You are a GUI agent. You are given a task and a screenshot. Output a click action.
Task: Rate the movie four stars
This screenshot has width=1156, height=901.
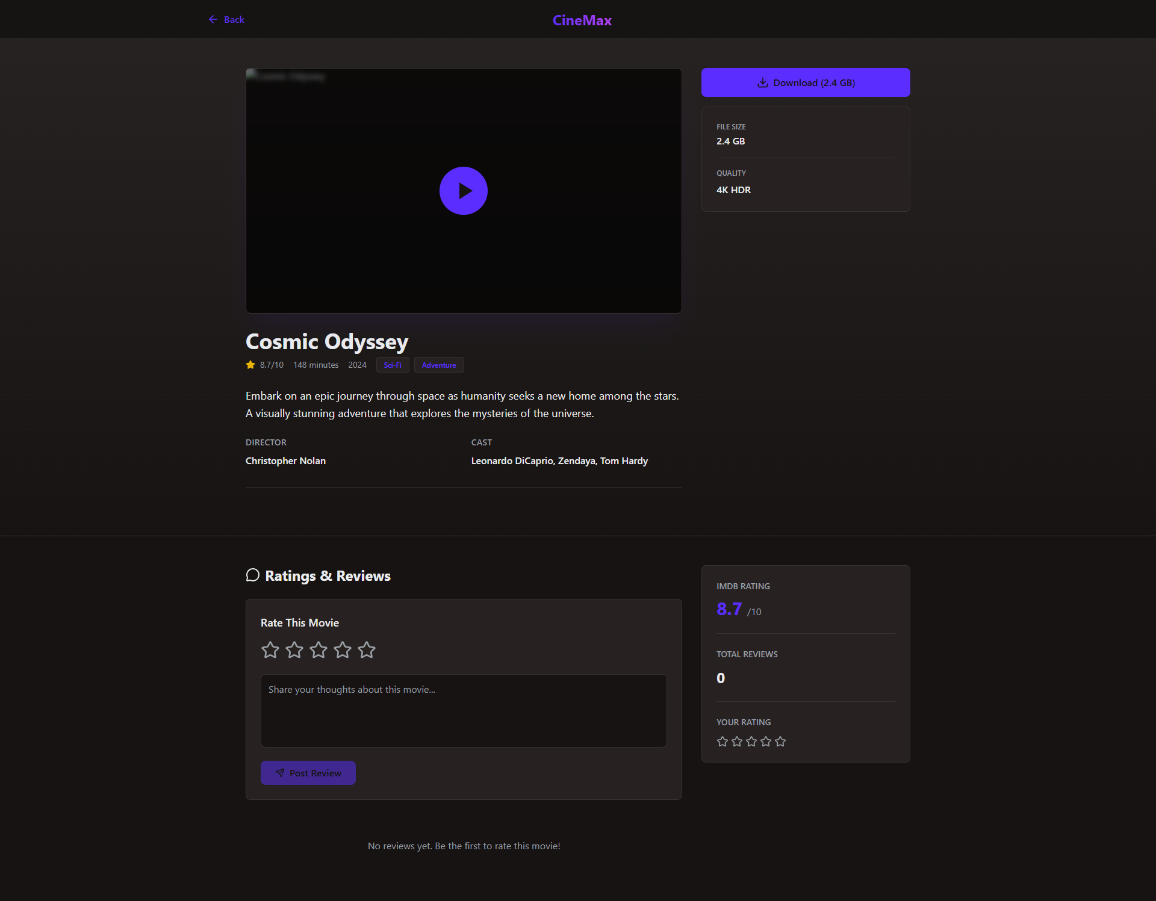(343, 650)
